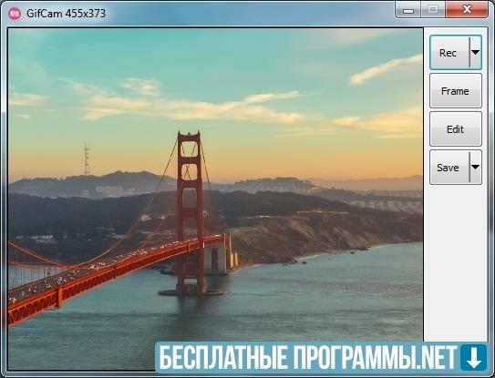Click the disabled maximize window button

coord(433,10)
